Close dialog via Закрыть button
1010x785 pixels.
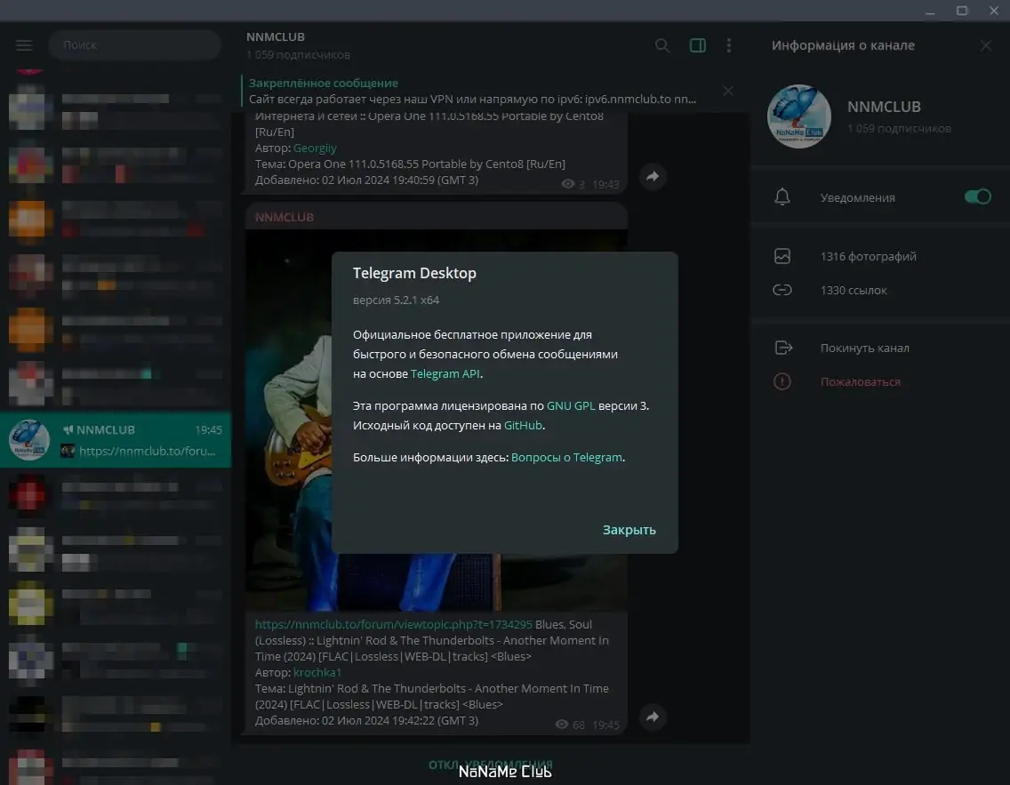pyautogui.click(x=629, y=530)
